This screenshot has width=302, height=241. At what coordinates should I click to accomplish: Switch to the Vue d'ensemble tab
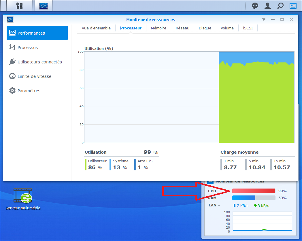(x=96, y=28)
